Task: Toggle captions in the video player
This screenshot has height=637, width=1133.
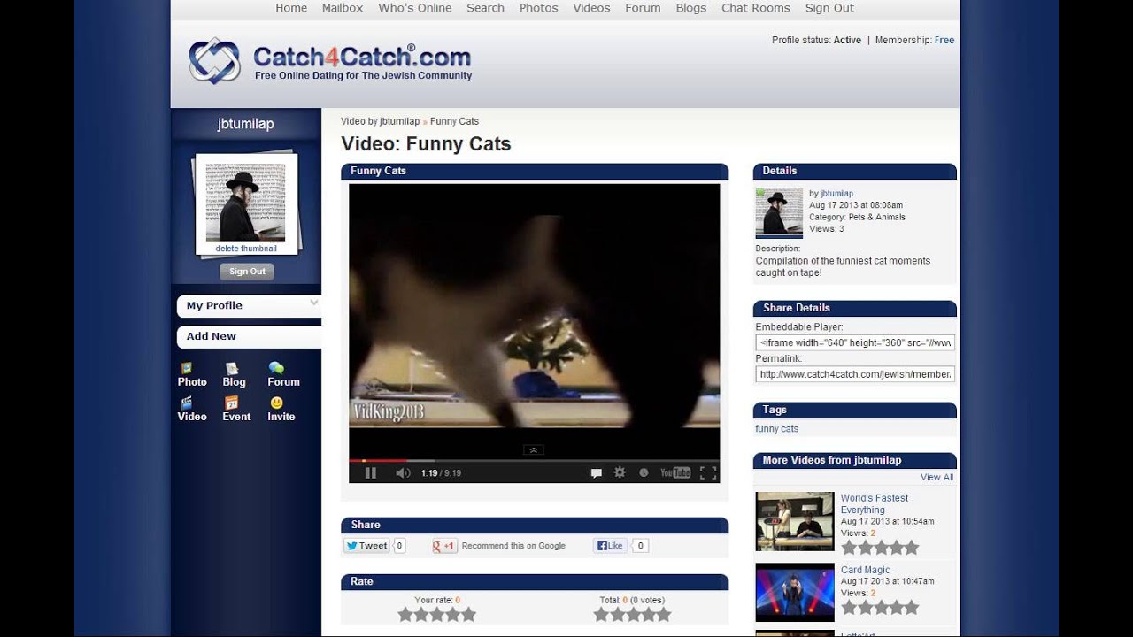Action: click(597, 473)
